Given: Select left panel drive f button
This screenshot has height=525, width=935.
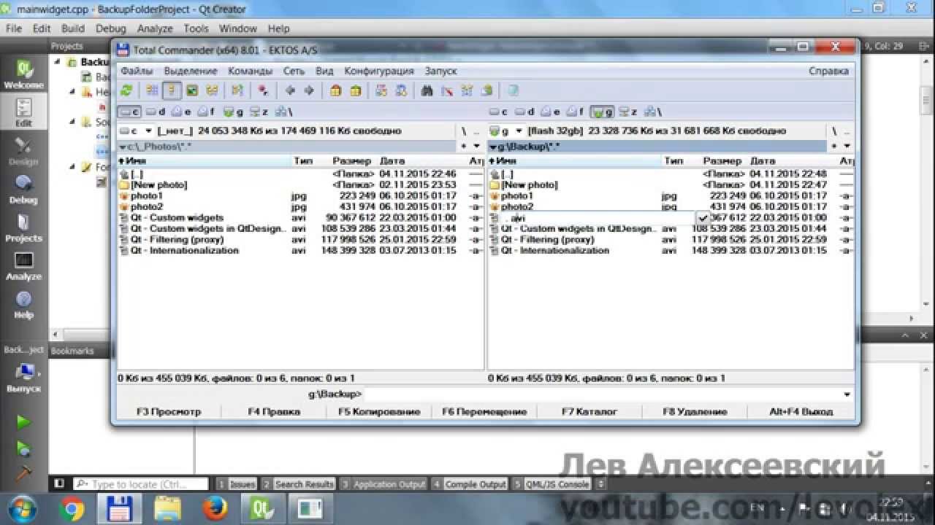Looking at the screenshot, I should (207, 112).
